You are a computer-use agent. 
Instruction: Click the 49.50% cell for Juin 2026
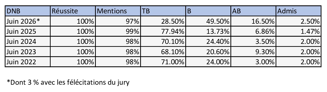point(208,21)
